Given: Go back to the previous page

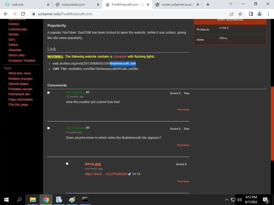Looking at the screenshot, I should pos(6,14).
